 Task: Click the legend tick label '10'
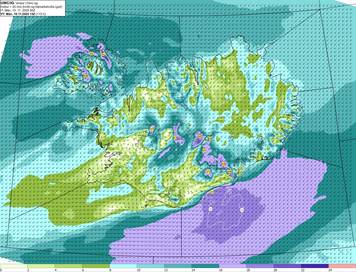pos(138,270)
